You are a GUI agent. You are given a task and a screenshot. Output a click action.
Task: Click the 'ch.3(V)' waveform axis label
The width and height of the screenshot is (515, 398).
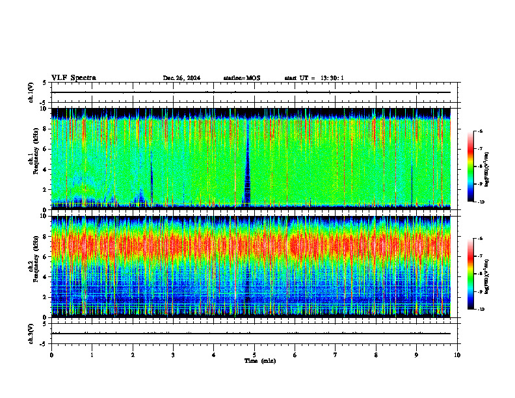tap(31, 334)
